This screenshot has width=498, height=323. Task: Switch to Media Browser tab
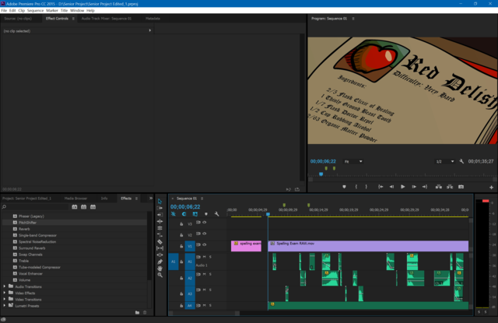click(x=75, y=198)
